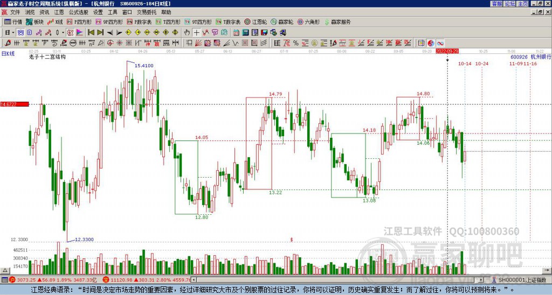Select the percent % line tool
The width and height of the screenshot is (552, 295).
296,43
